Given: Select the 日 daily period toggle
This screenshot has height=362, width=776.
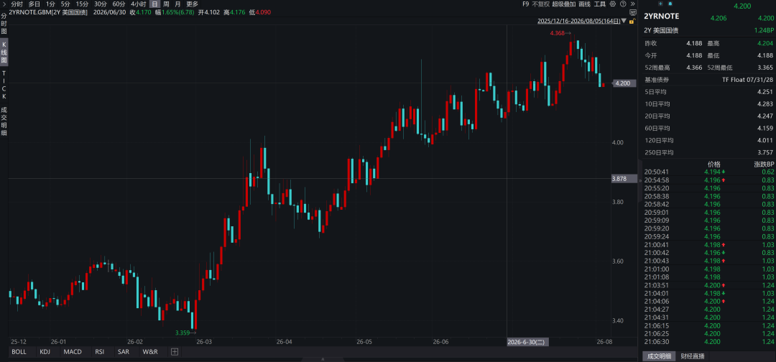Looking at the screenshot, I should coord(155,4).
